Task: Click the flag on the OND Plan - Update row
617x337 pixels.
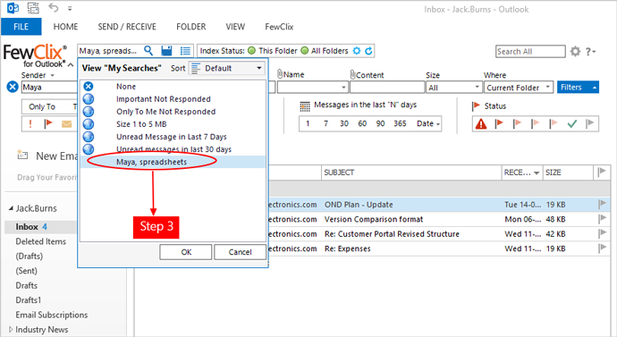Action: coord(602,204)
